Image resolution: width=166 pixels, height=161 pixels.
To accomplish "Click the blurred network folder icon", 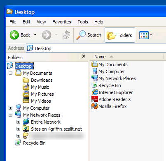I will [x=26, y=136].
